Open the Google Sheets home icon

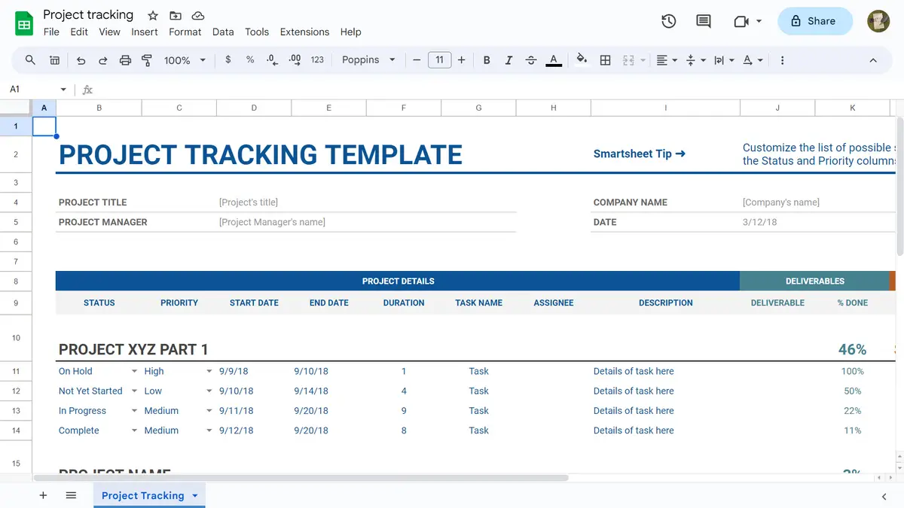[24, 23]
